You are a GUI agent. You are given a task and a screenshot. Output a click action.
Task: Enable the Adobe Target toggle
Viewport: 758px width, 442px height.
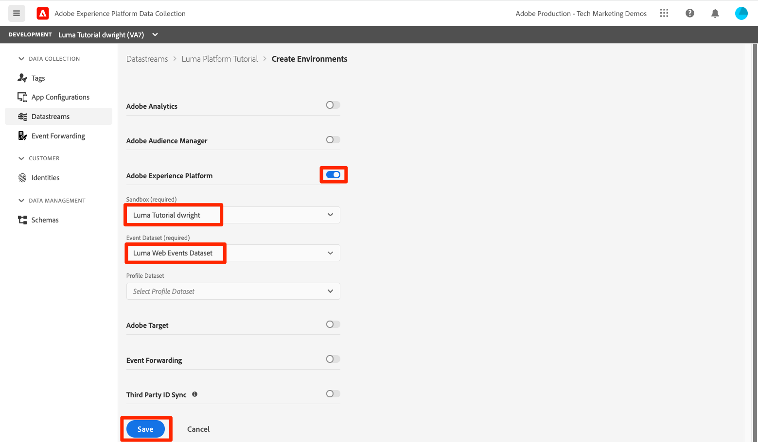pyautogui.click(x=333, y=324)
